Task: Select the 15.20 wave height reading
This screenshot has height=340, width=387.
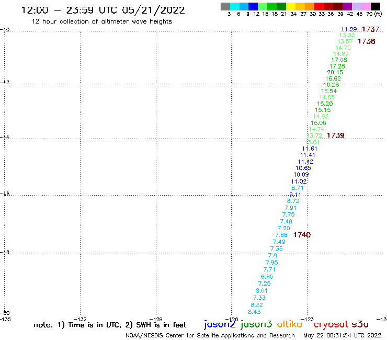Action: click(325, 104)
